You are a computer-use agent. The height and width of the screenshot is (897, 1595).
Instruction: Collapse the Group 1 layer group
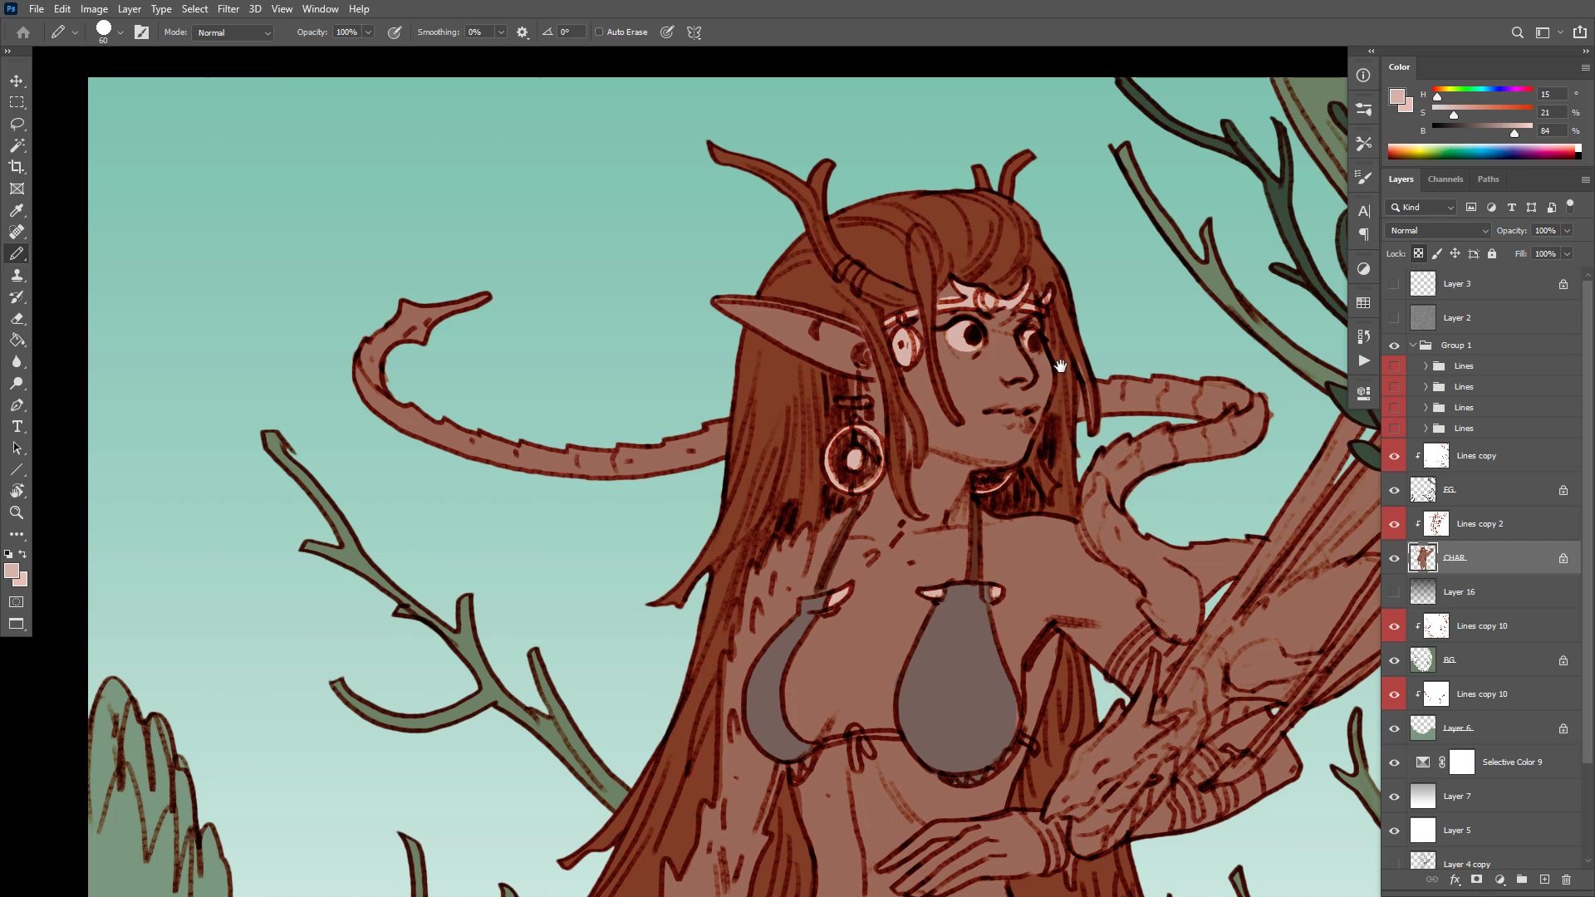(1412, 346)
